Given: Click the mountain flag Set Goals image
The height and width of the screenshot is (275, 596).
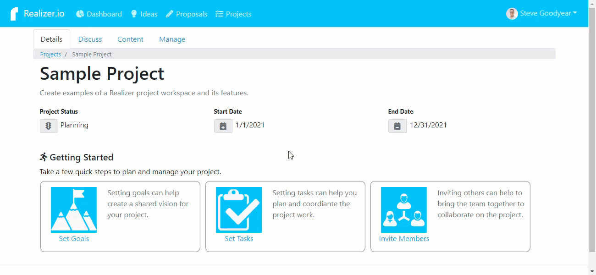Looking at the screenshot, I should pos(74,210).
